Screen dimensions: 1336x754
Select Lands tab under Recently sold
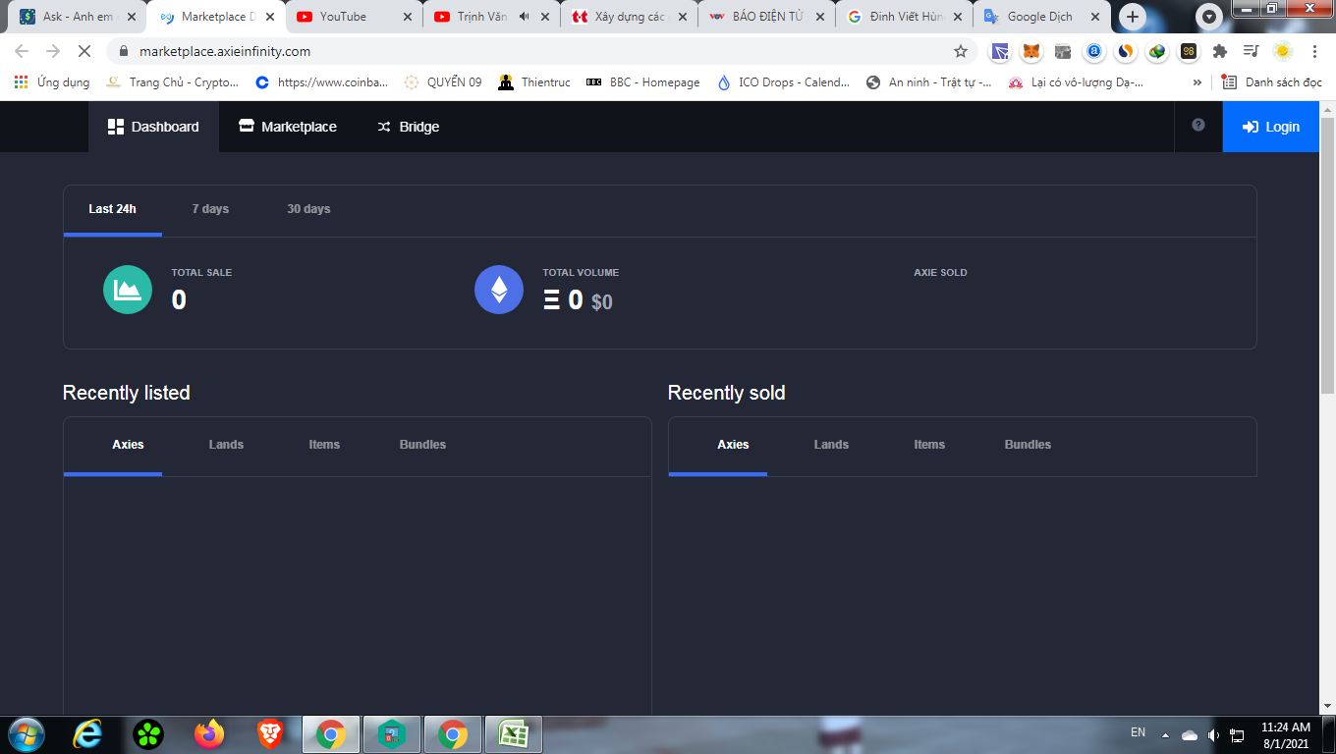tap(831, 445)
